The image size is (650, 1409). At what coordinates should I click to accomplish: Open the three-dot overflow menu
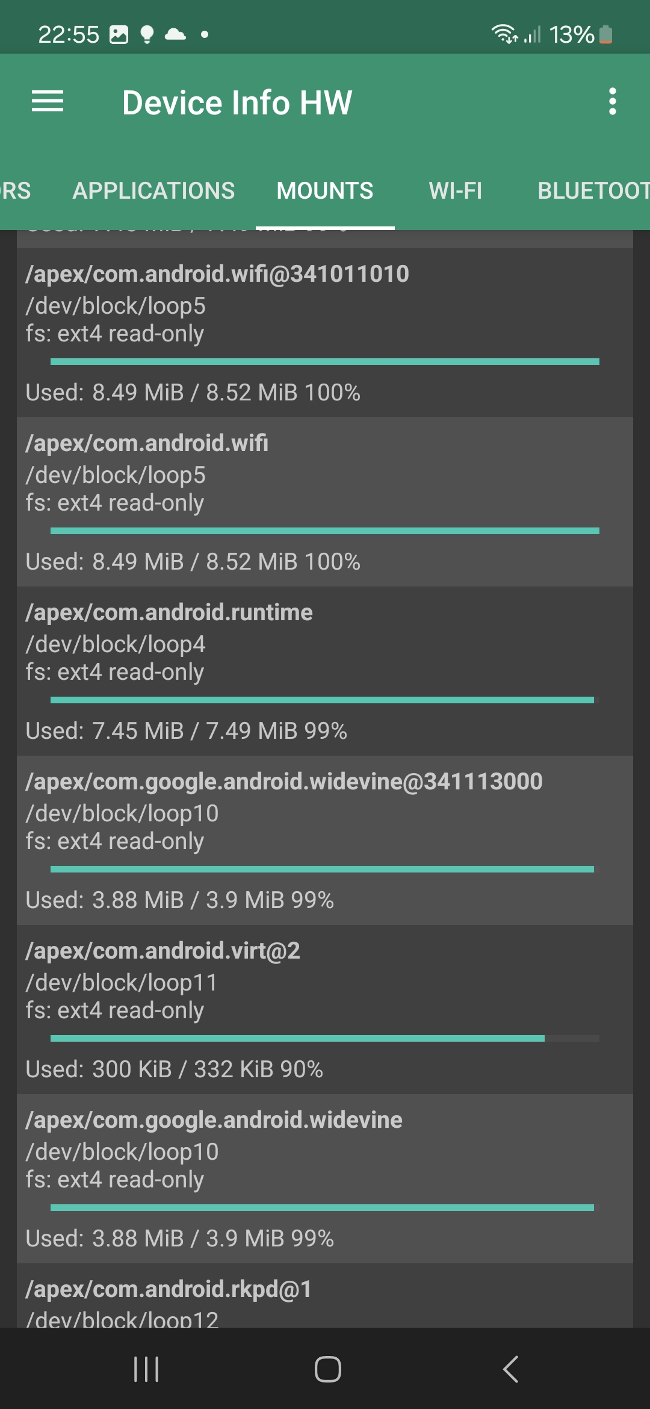click(612, 101)
